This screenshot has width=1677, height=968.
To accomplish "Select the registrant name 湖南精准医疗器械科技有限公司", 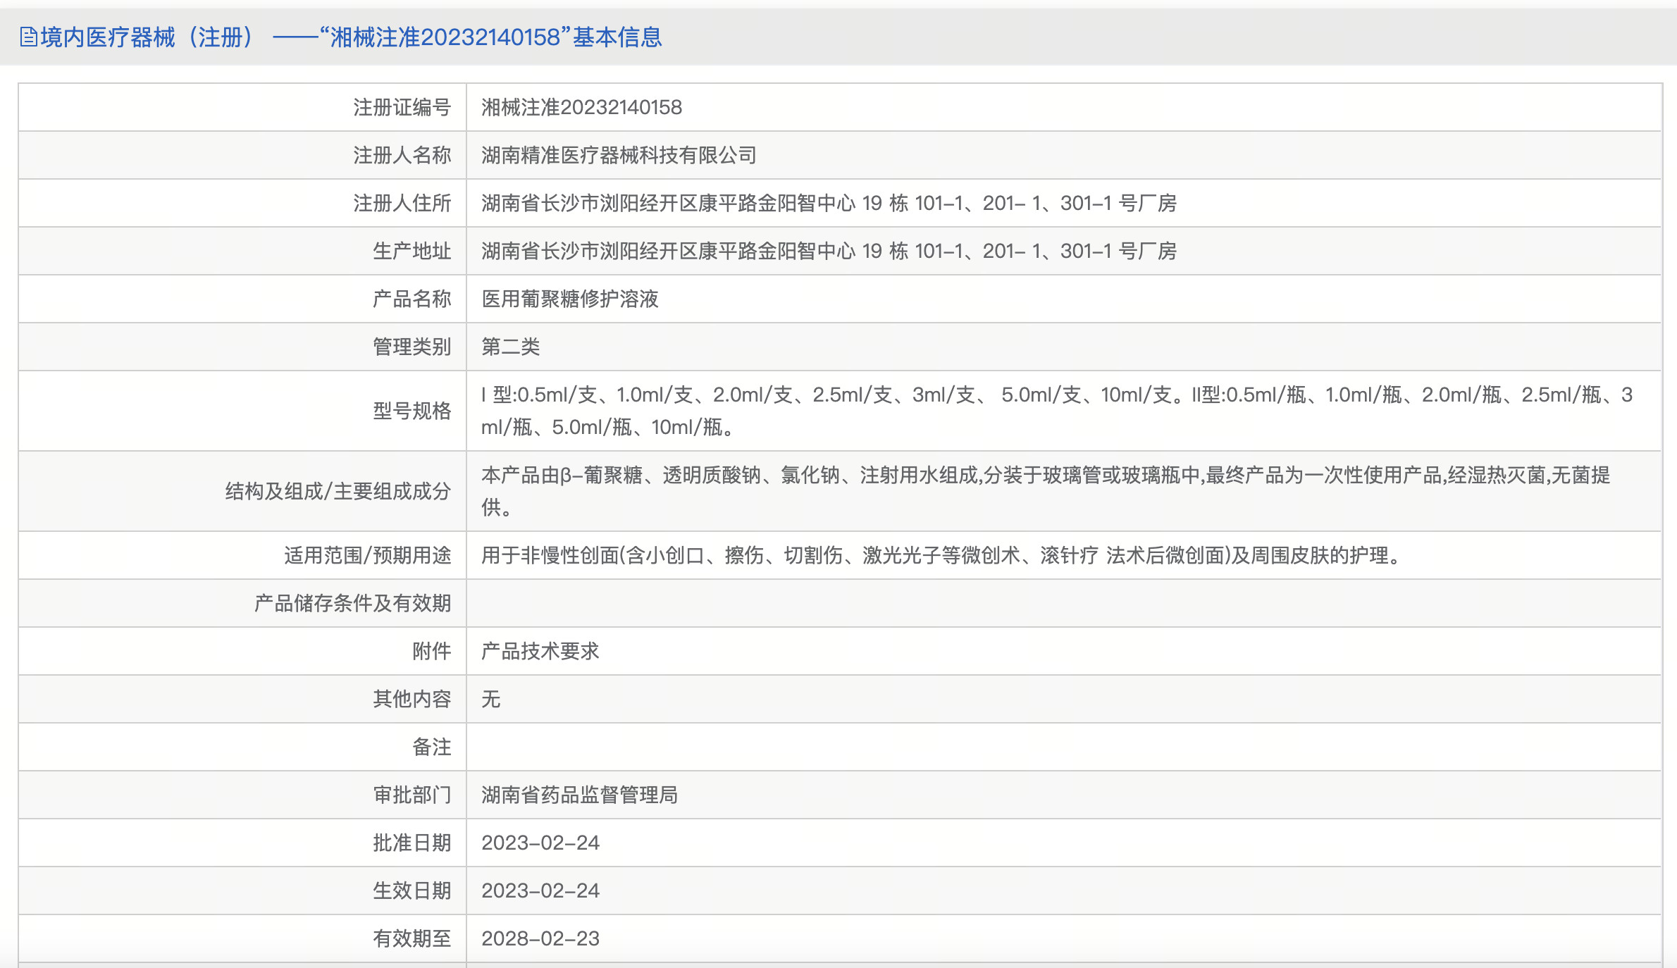I will [619, 155].
